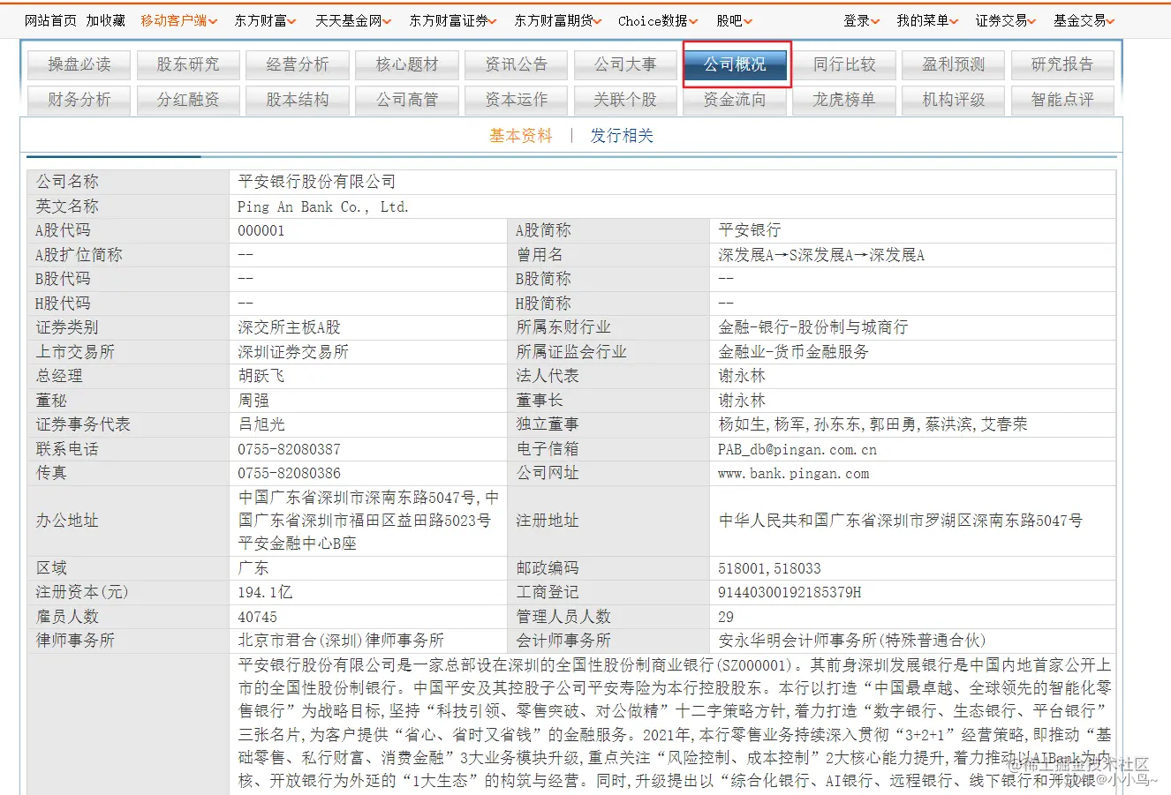Image resolution: width=1171 pixels, height=795 pixels.
Task: Switch to the 股东研究 tab
Action: point(188,64)
